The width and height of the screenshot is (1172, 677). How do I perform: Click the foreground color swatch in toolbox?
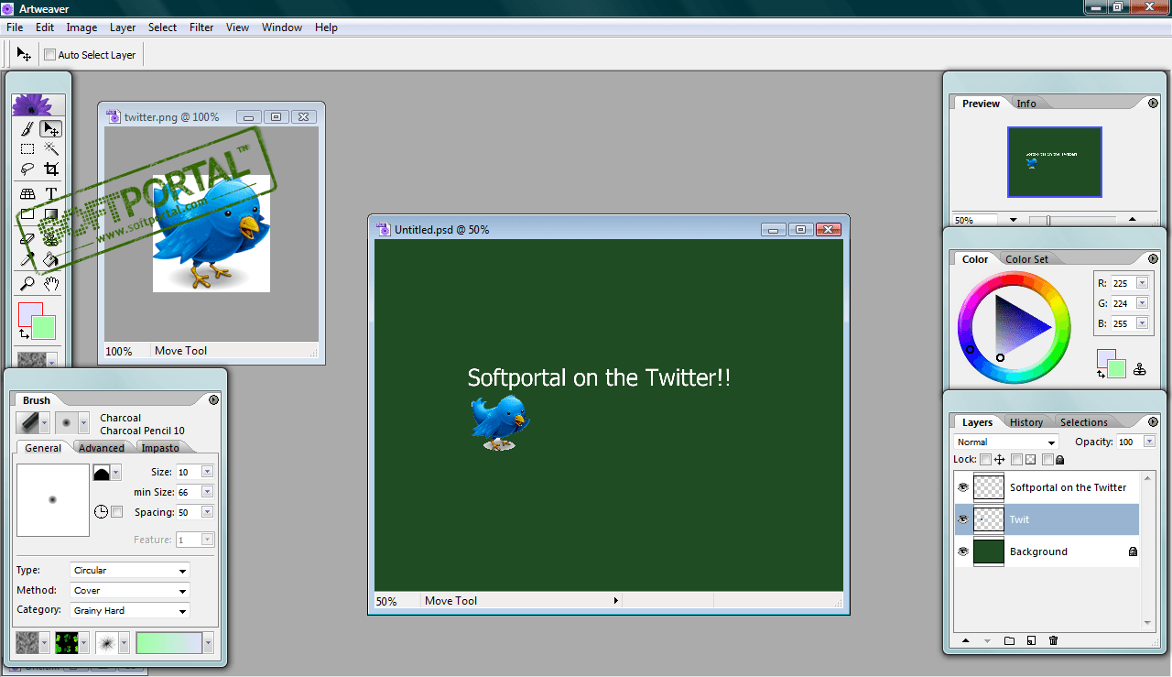[x=27, y=312]
